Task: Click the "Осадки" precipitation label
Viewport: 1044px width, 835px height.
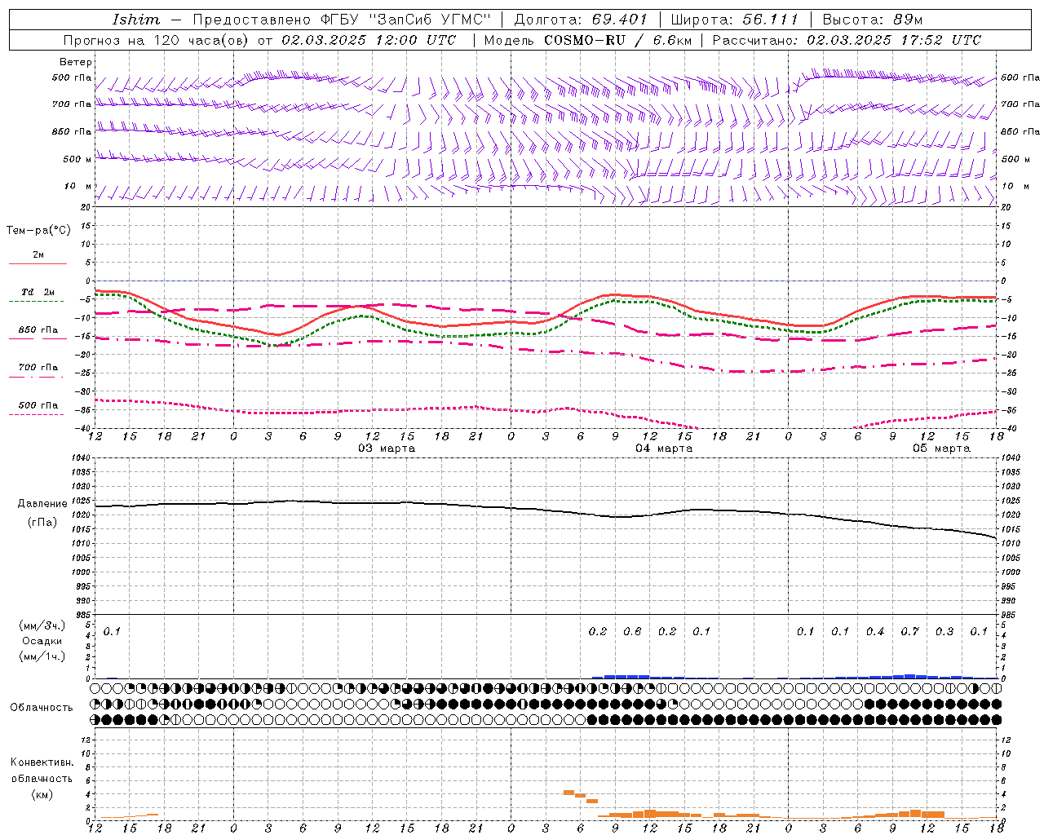Action: click(x=42, y=641)
